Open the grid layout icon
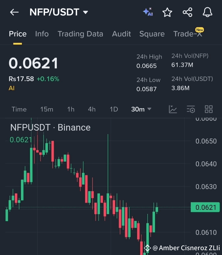Screen dimensions: 222x255 coord(209,109)
